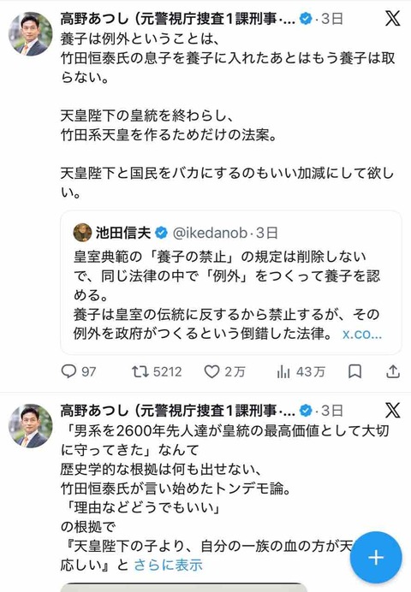Open 池田信夫's small avatar in quoted post
This screenshot has width=411, height=592.
point(82,233)
